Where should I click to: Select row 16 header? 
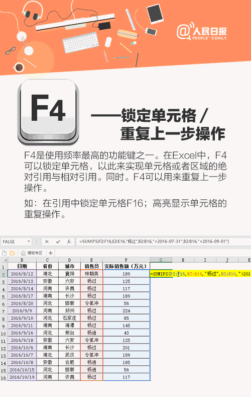(4, 378)
